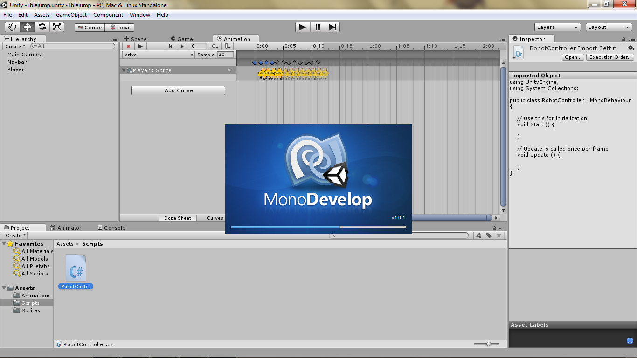Pause the game playback

coord(317,27)
